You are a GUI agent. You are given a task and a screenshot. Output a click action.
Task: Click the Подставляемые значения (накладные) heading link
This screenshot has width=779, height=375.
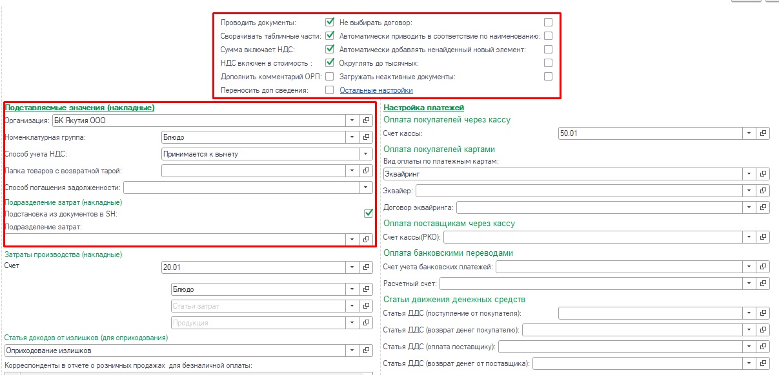pyautogui.click(x=79, y=108)
